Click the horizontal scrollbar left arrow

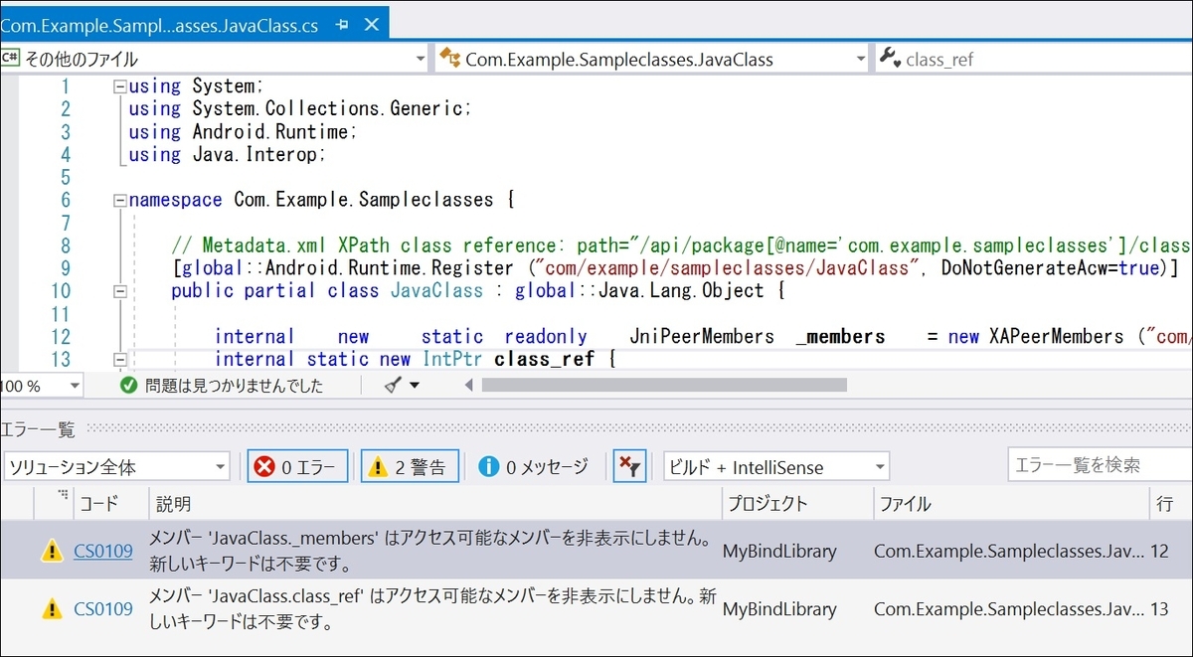click(469, 386)
